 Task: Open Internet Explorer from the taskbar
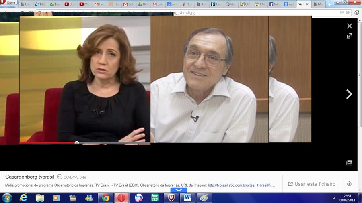[24, 198]
